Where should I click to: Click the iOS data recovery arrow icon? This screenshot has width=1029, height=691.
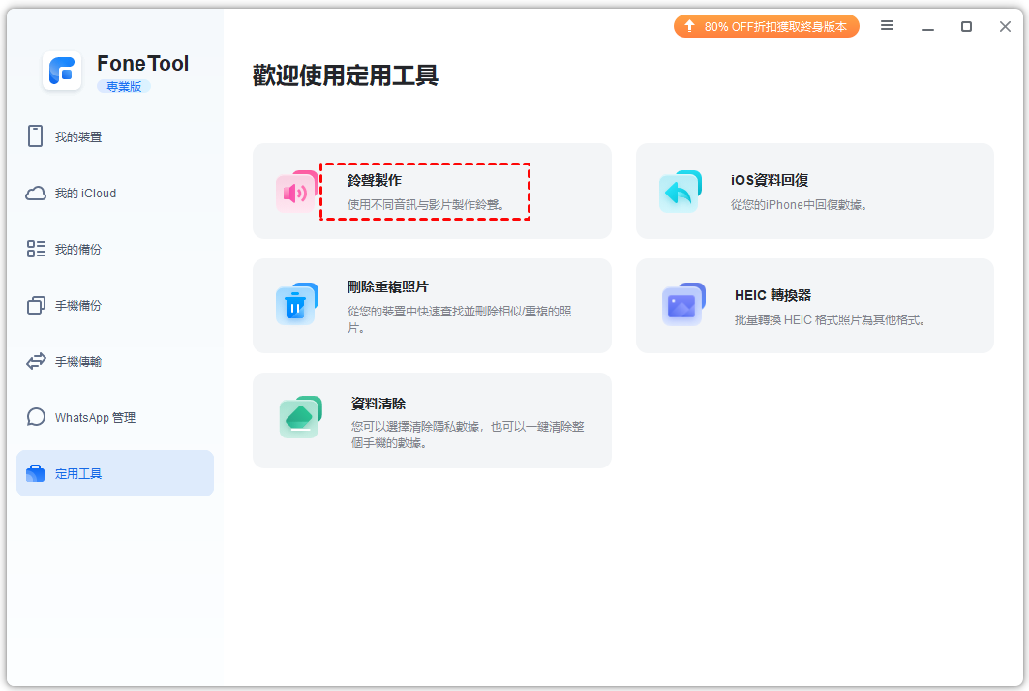[x=680, y=192]
